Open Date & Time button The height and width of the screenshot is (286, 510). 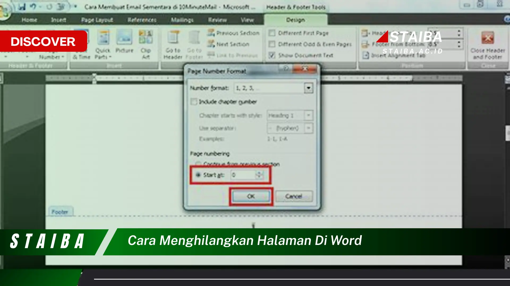[x=81, y=44]
